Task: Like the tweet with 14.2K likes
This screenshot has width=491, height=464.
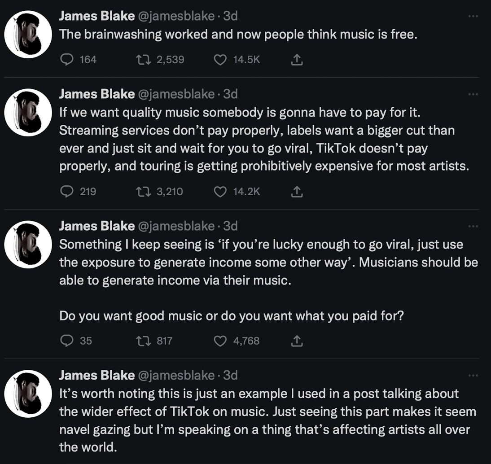Action: pyautogui.click(x=220, y=192)
